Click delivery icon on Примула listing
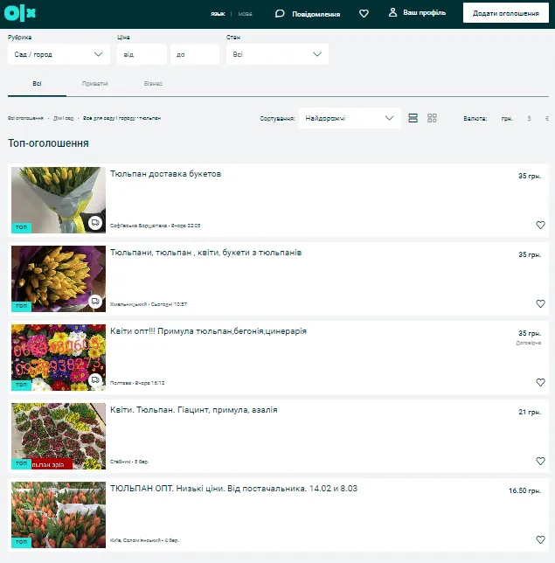 [94, 380]
